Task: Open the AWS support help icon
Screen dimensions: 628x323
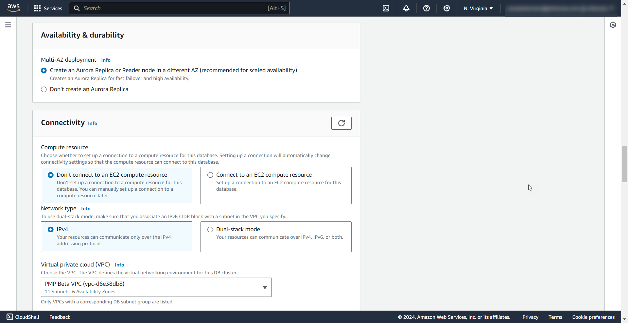Action: click(x=427, y=8)
